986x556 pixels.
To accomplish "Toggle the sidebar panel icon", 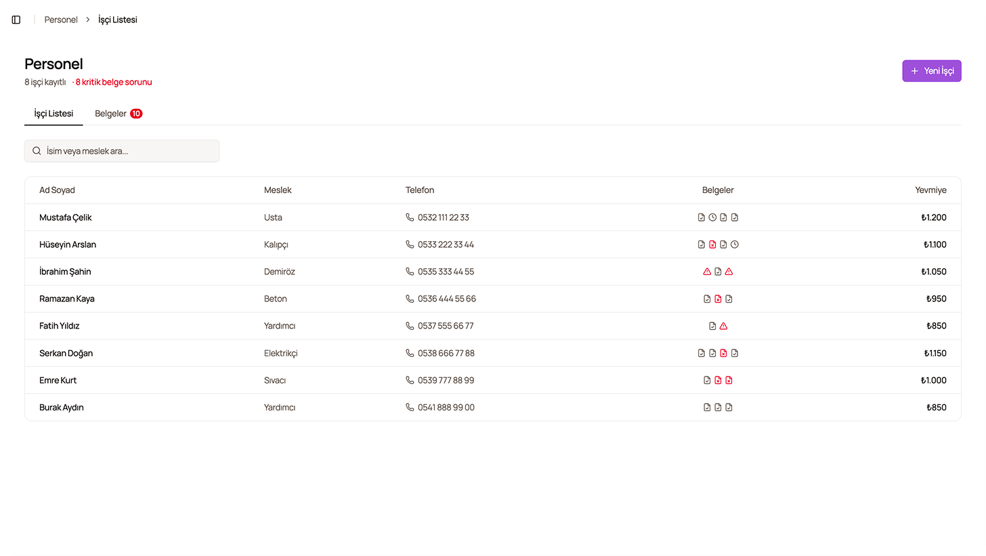I will (x=16, y=20).
